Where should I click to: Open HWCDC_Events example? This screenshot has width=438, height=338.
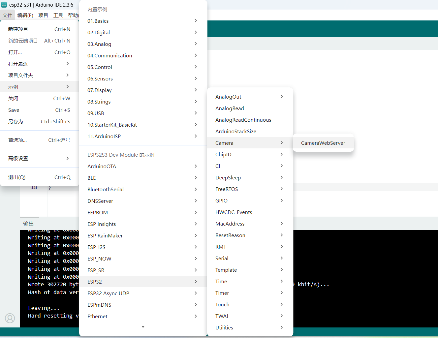point(250,212)
